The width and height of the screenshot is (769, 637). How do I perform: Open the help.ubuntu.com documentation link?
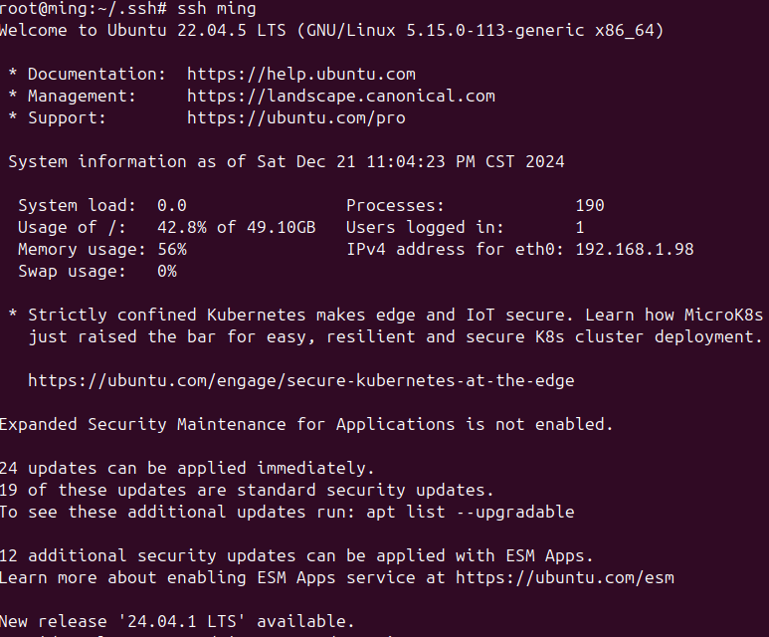[x=300, y=74]
